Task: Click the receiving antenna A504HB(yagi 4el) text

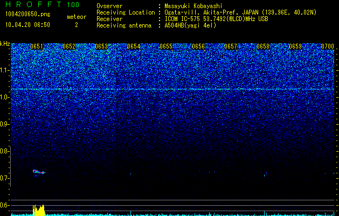Action: tap(190, 25)
